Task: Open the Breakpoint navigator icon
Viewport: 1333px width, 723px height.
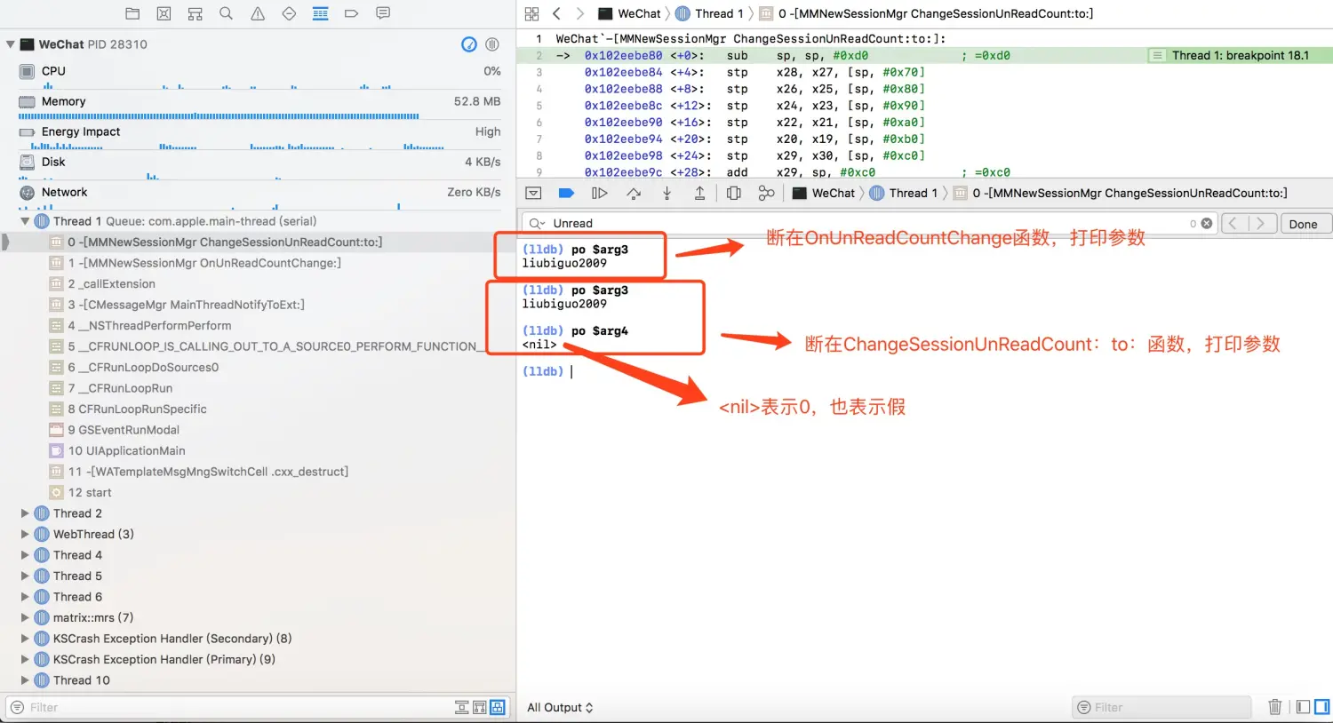Action: [351, 13]
